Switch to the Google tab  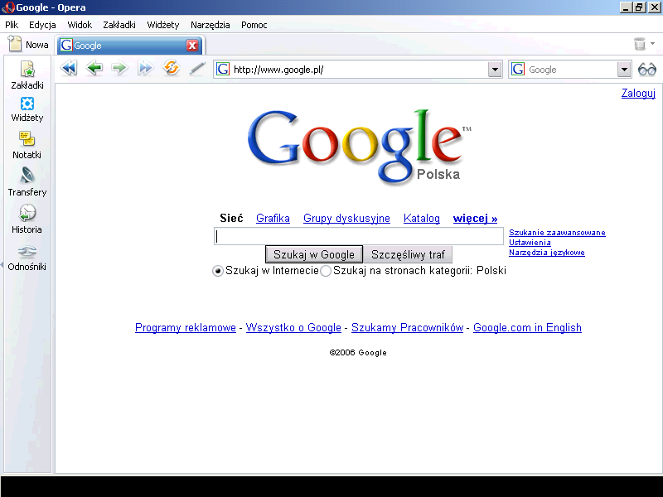pos(130,46)
